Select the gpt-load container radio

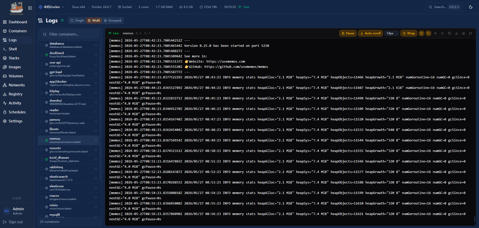(42, 74)
